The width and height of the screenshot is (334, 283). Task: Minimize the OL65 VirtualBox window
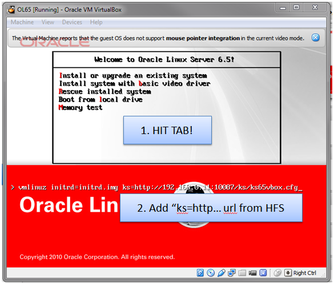click(x=283, y=7)
